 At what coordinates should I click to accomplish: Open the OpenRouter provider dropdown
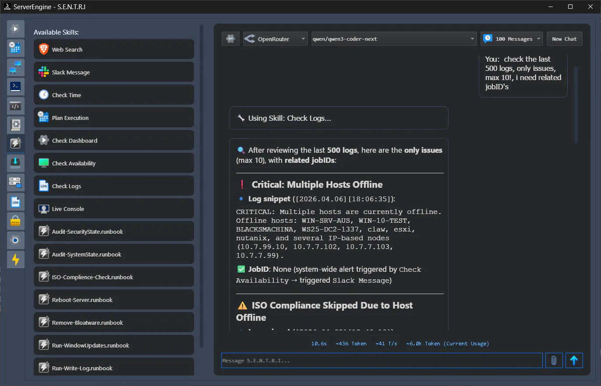tap(275, 39)
